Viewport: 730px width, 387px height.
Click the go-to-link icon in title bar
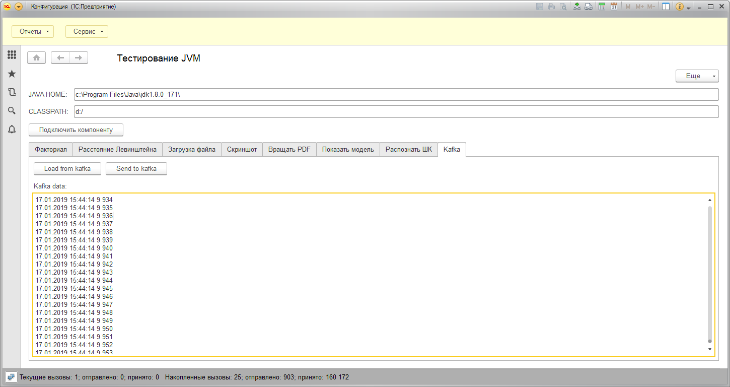pyautogui.click(x=588, y=7)
